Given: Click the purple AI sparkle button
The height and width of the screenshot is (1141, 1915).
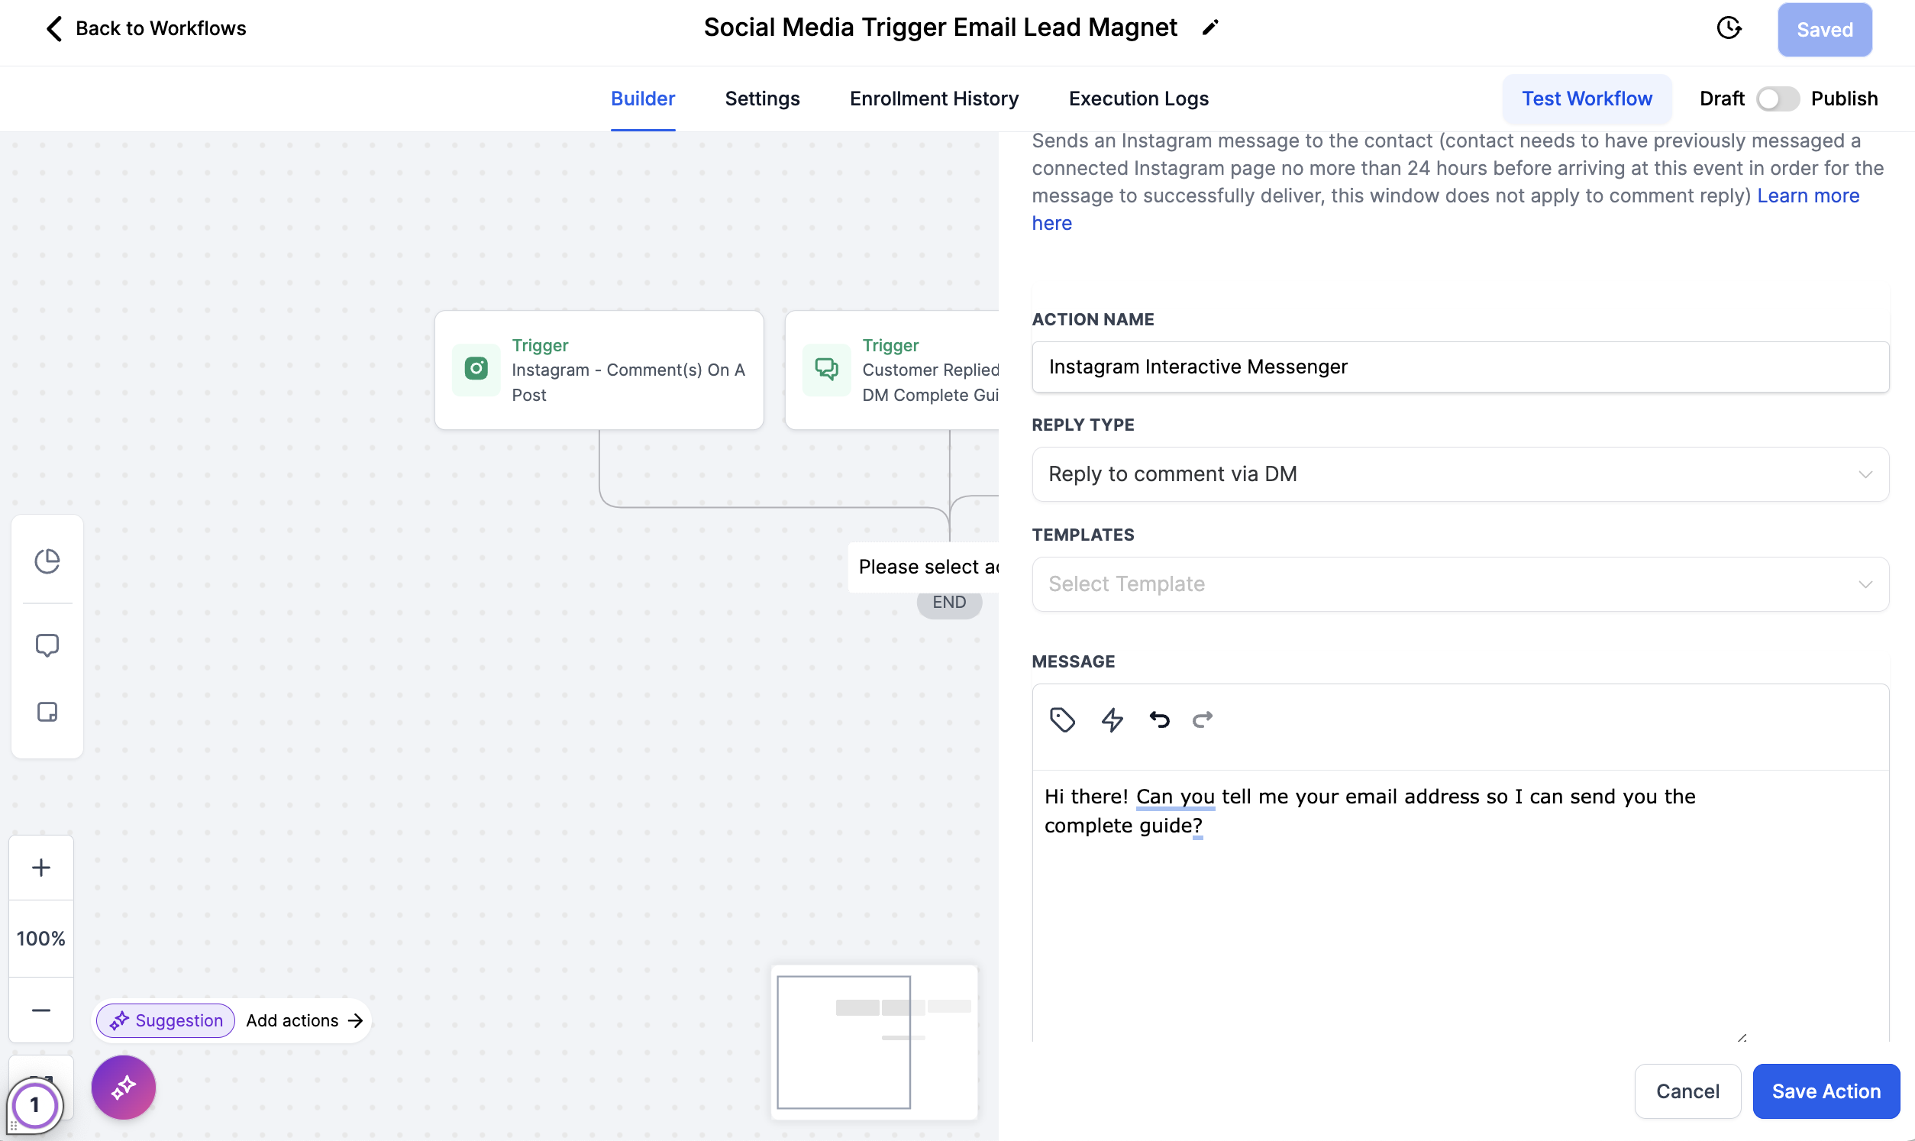Looking at the screenshot, I should [123, 1088].
